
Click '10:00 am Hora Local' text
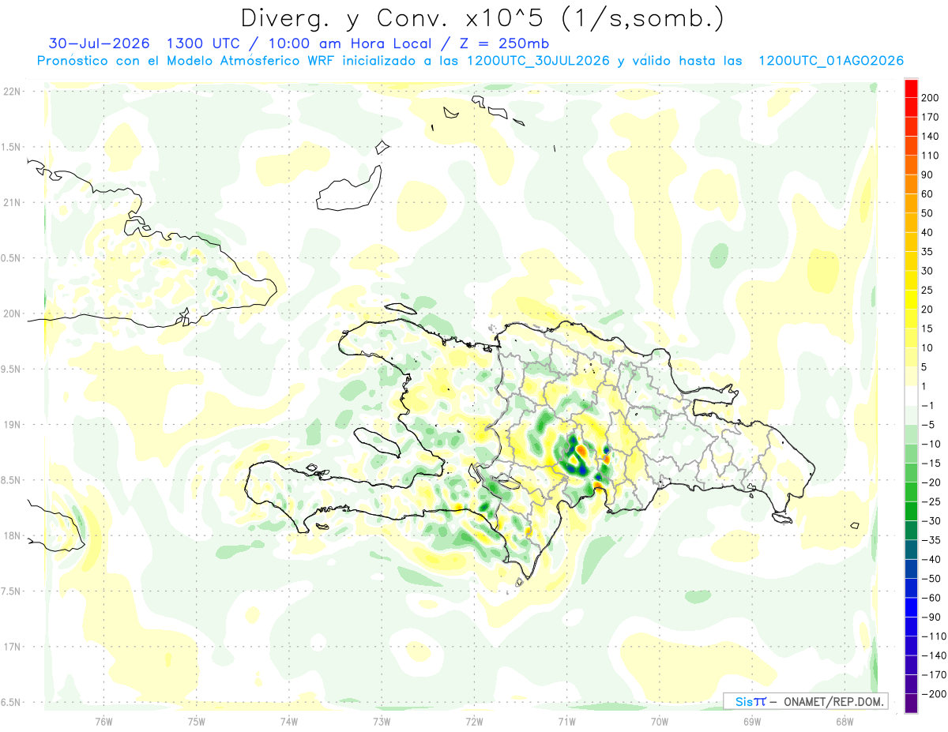(x=349, y=43)
